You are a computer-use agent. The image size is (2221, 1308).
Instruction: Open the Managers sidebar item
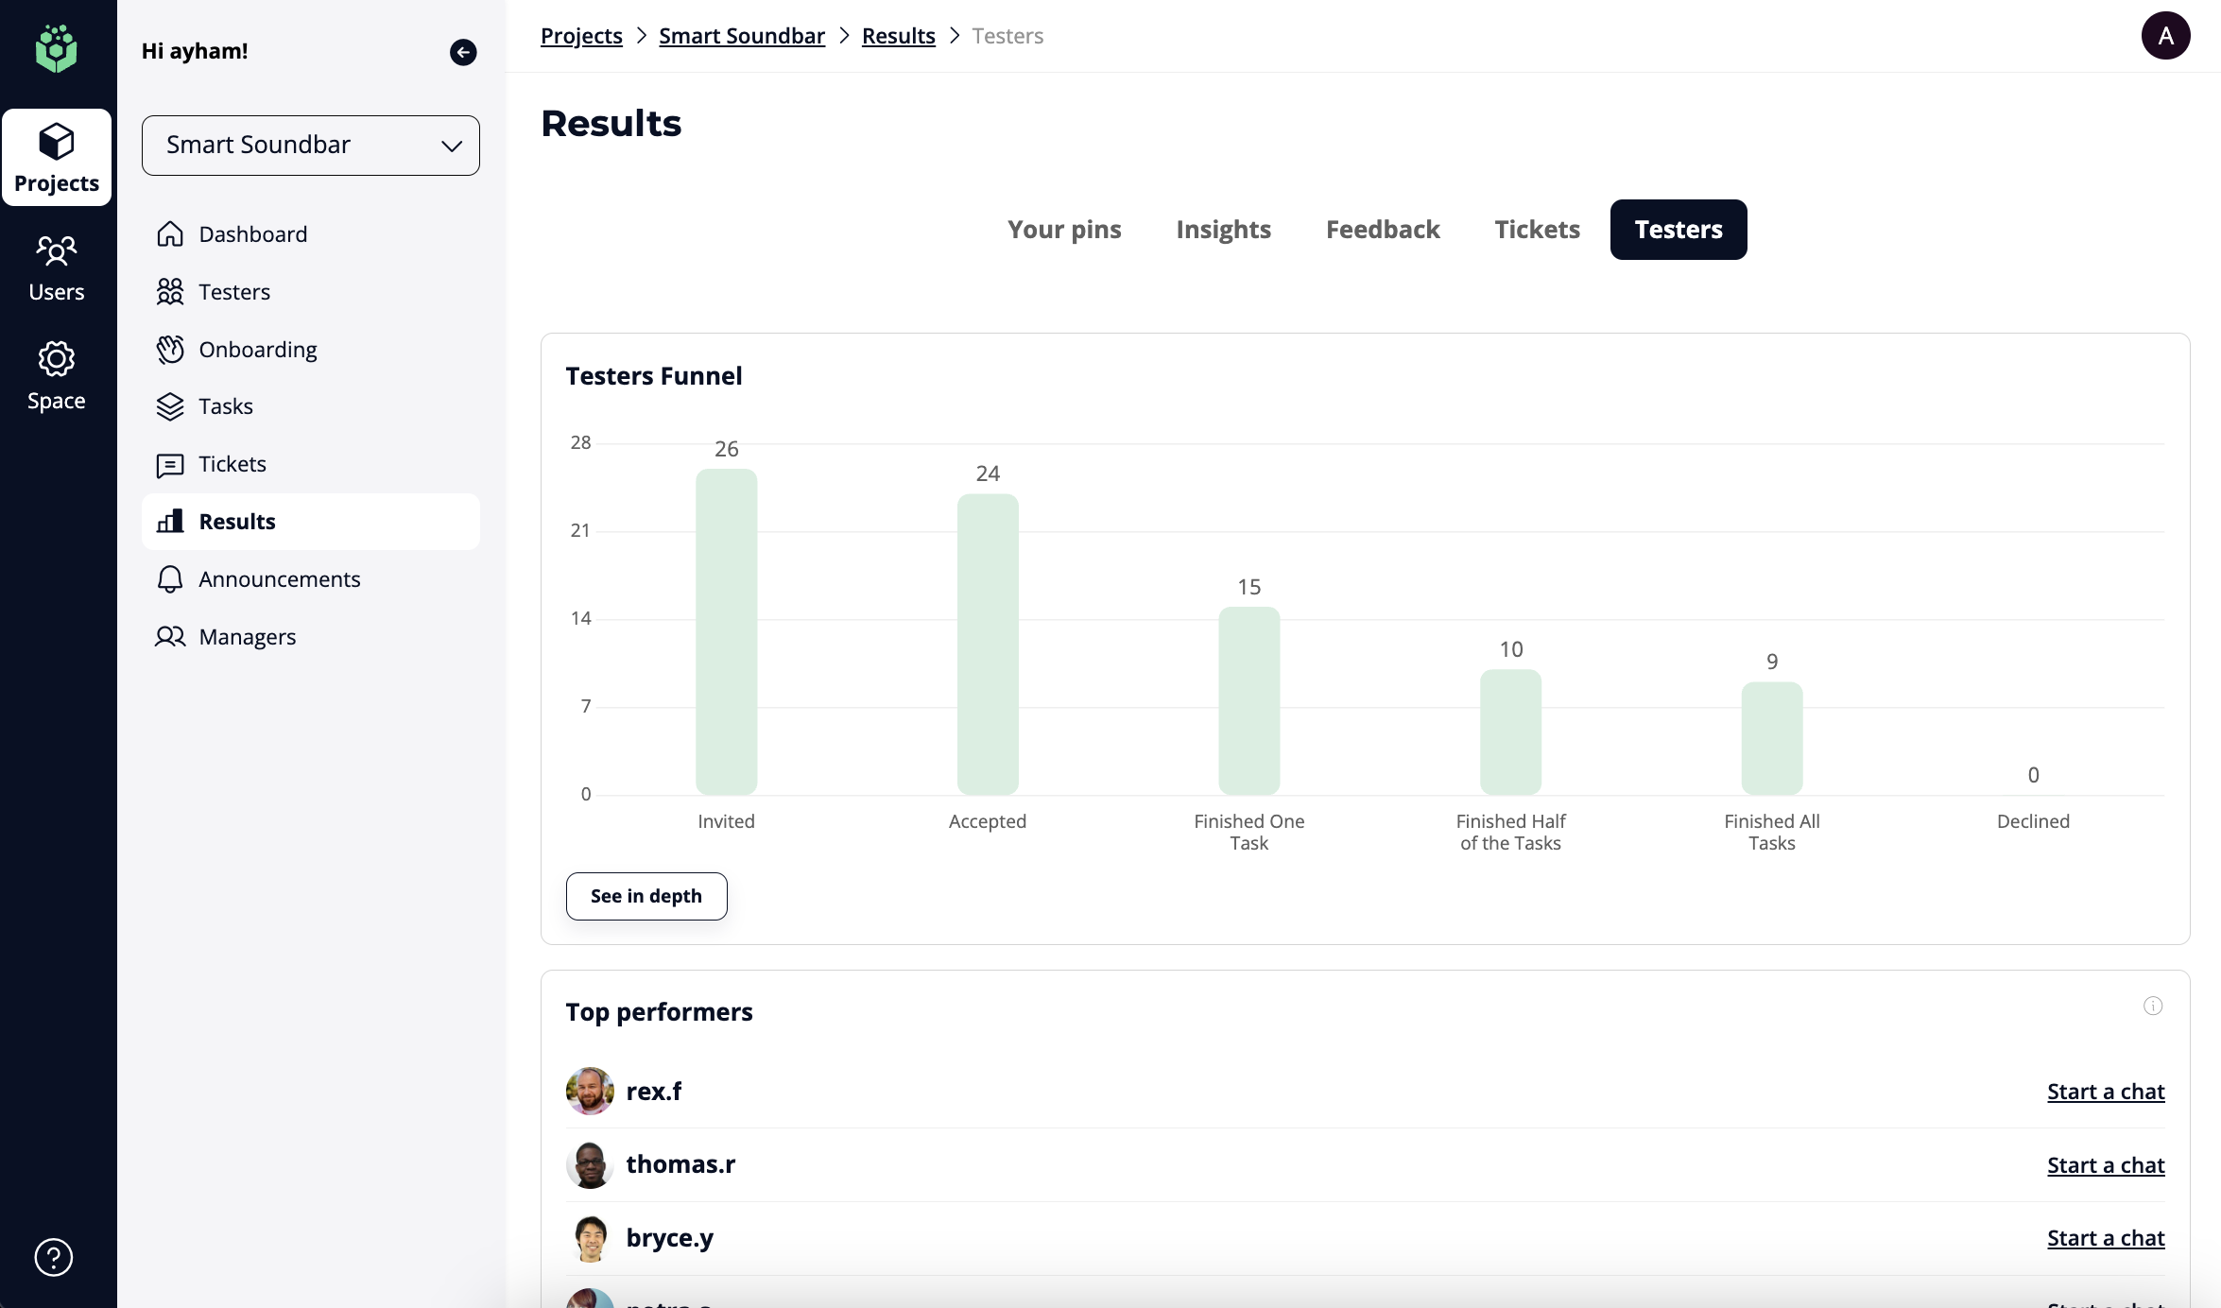pos(247,637)
